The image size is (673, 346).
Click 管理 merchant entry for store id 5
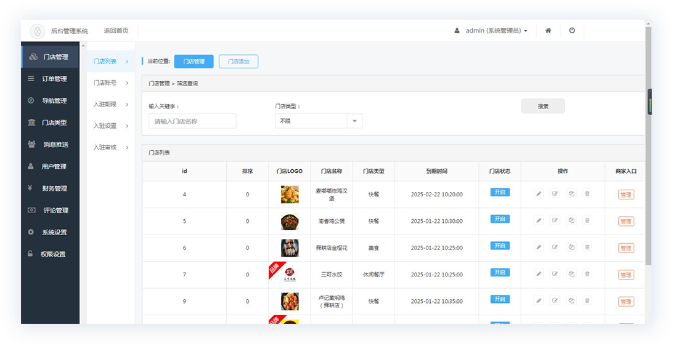click(626, 222)
